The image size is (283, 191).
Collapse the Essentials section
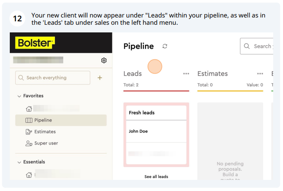pos(19,162)
